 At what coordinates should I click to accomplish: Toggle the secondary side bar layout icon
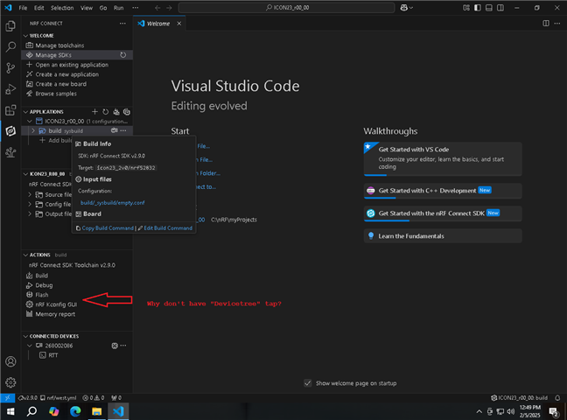pos(500,8)
